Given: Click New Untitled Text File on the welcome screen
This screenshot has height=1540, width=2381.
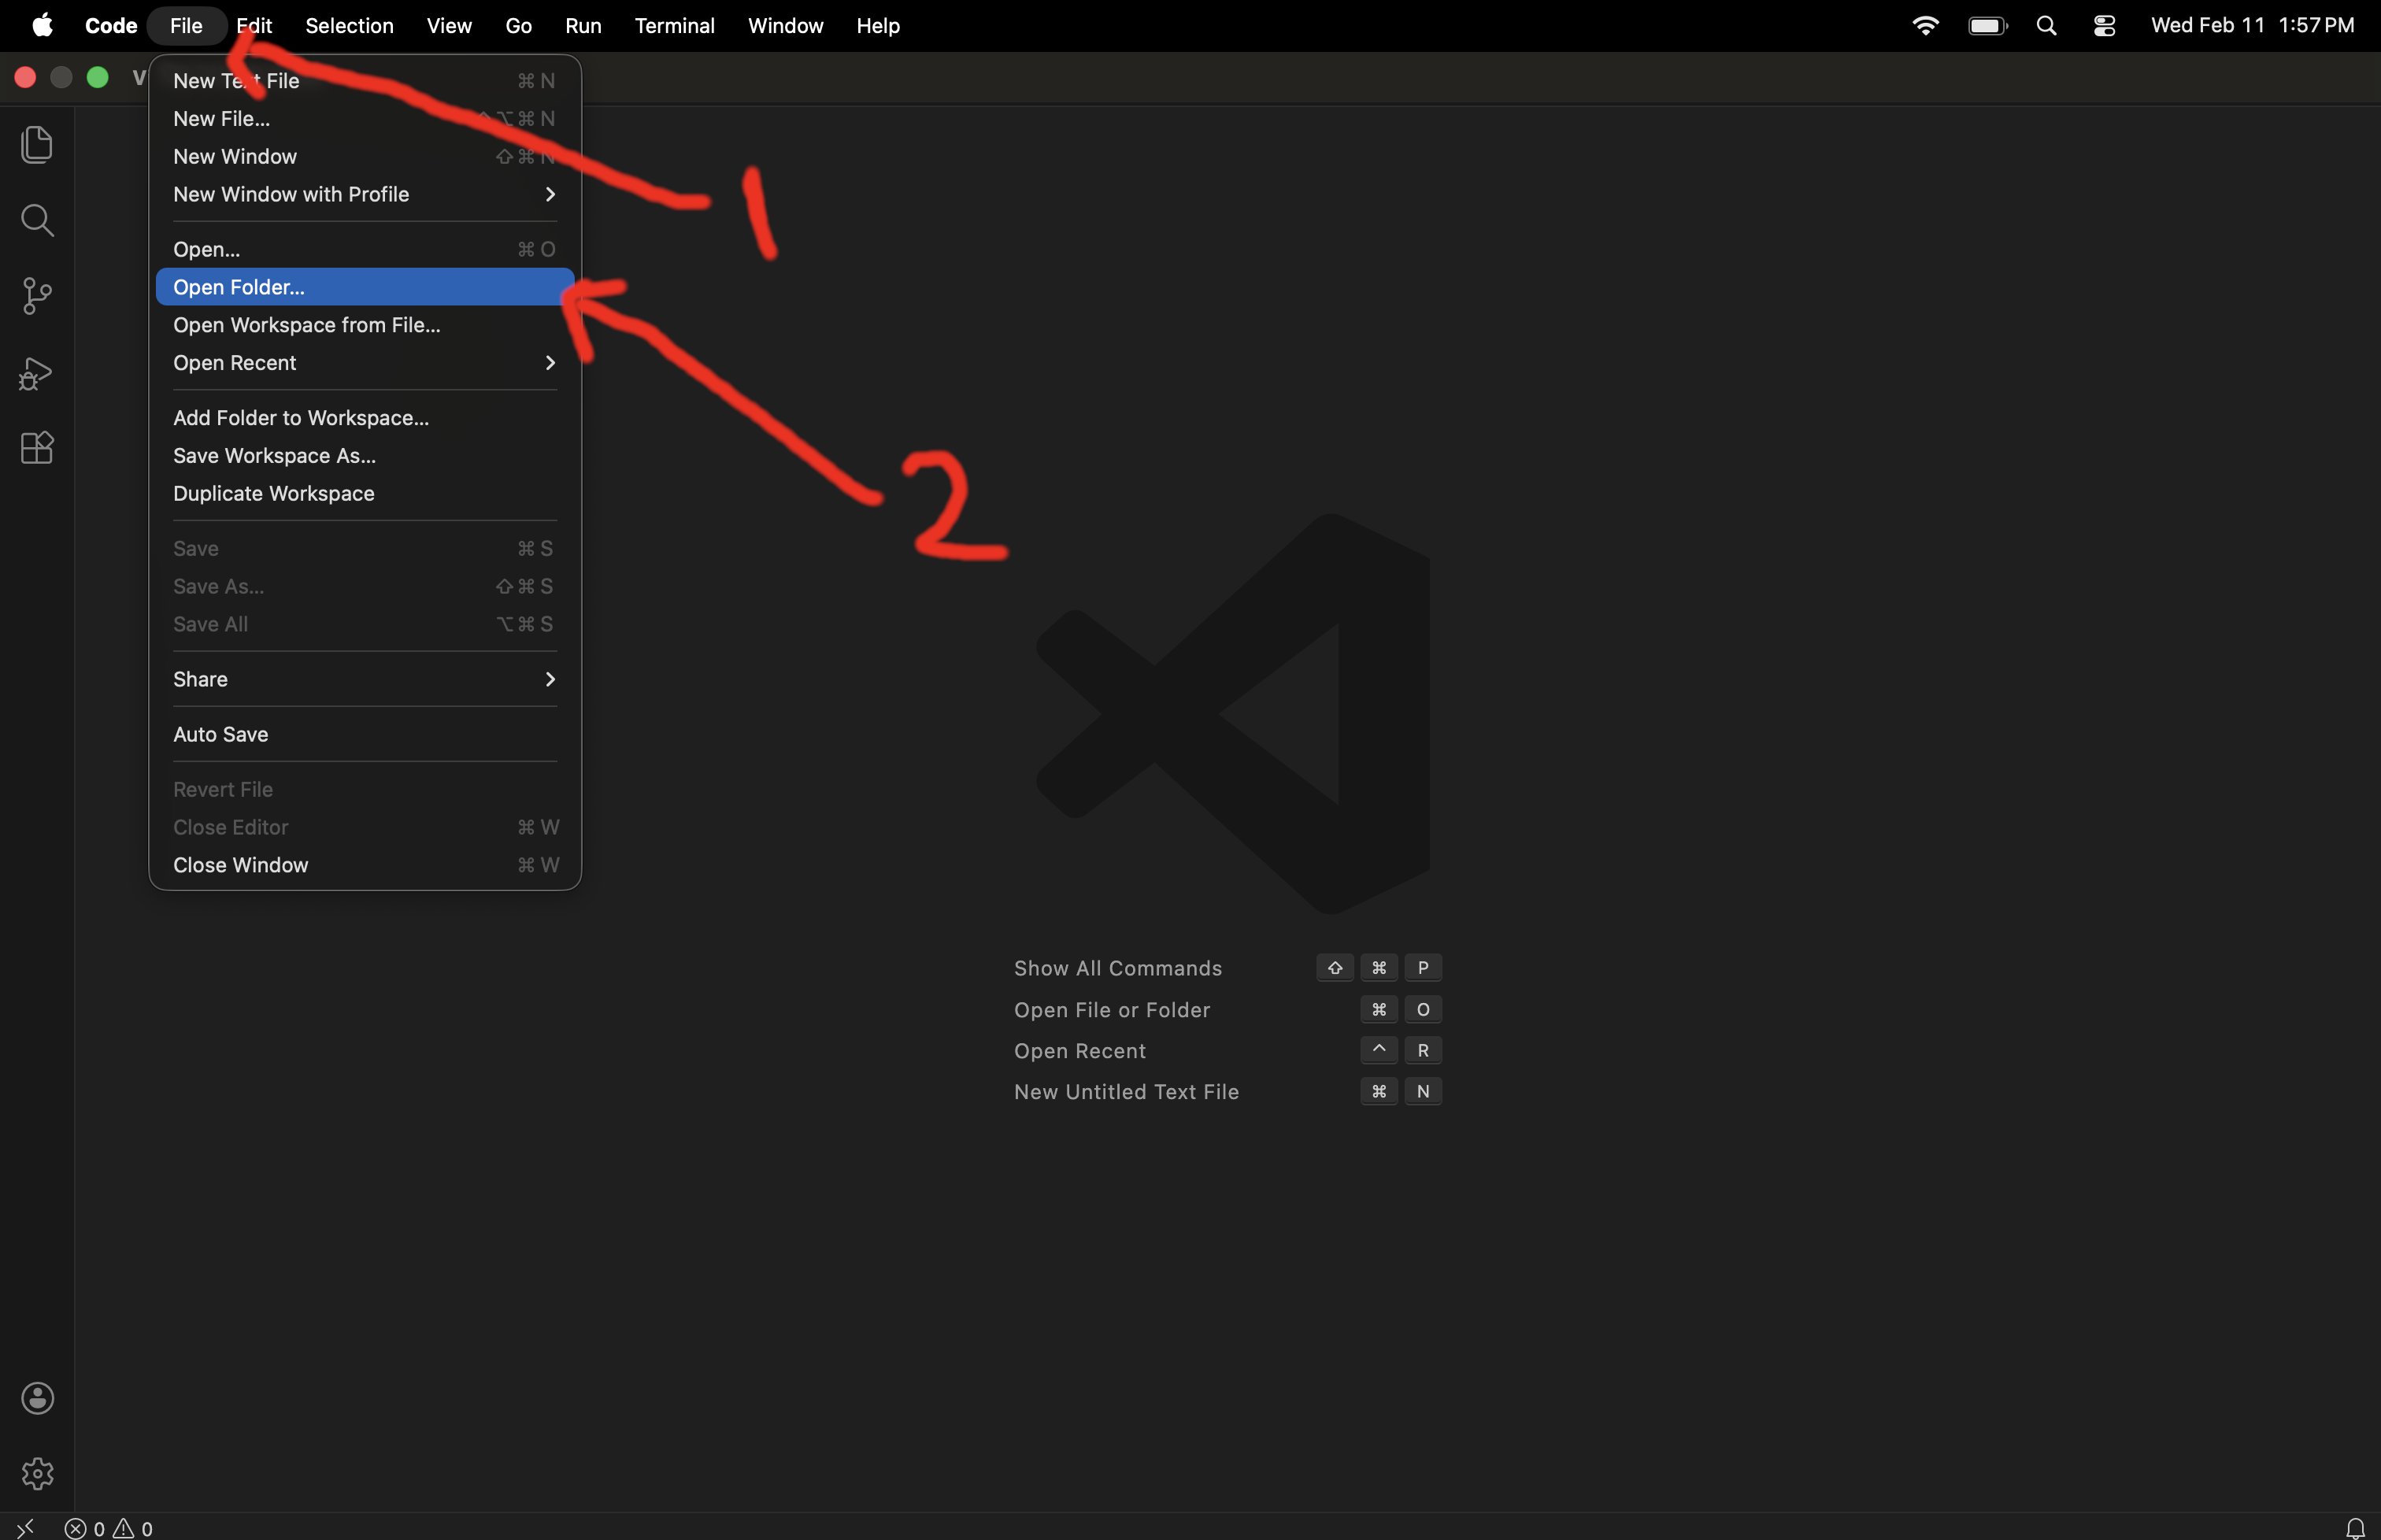Looking at the screenshot, I should pyautogui.click(x=1125, y=1091).
